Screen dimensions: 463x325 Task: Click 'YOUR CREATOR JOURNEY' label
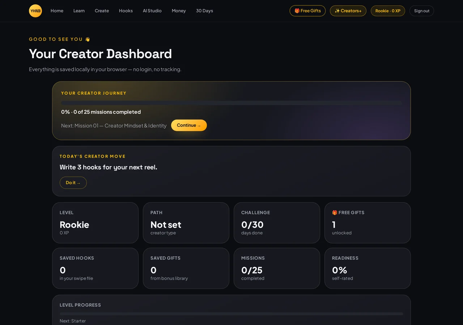click(x=94, y=93)
